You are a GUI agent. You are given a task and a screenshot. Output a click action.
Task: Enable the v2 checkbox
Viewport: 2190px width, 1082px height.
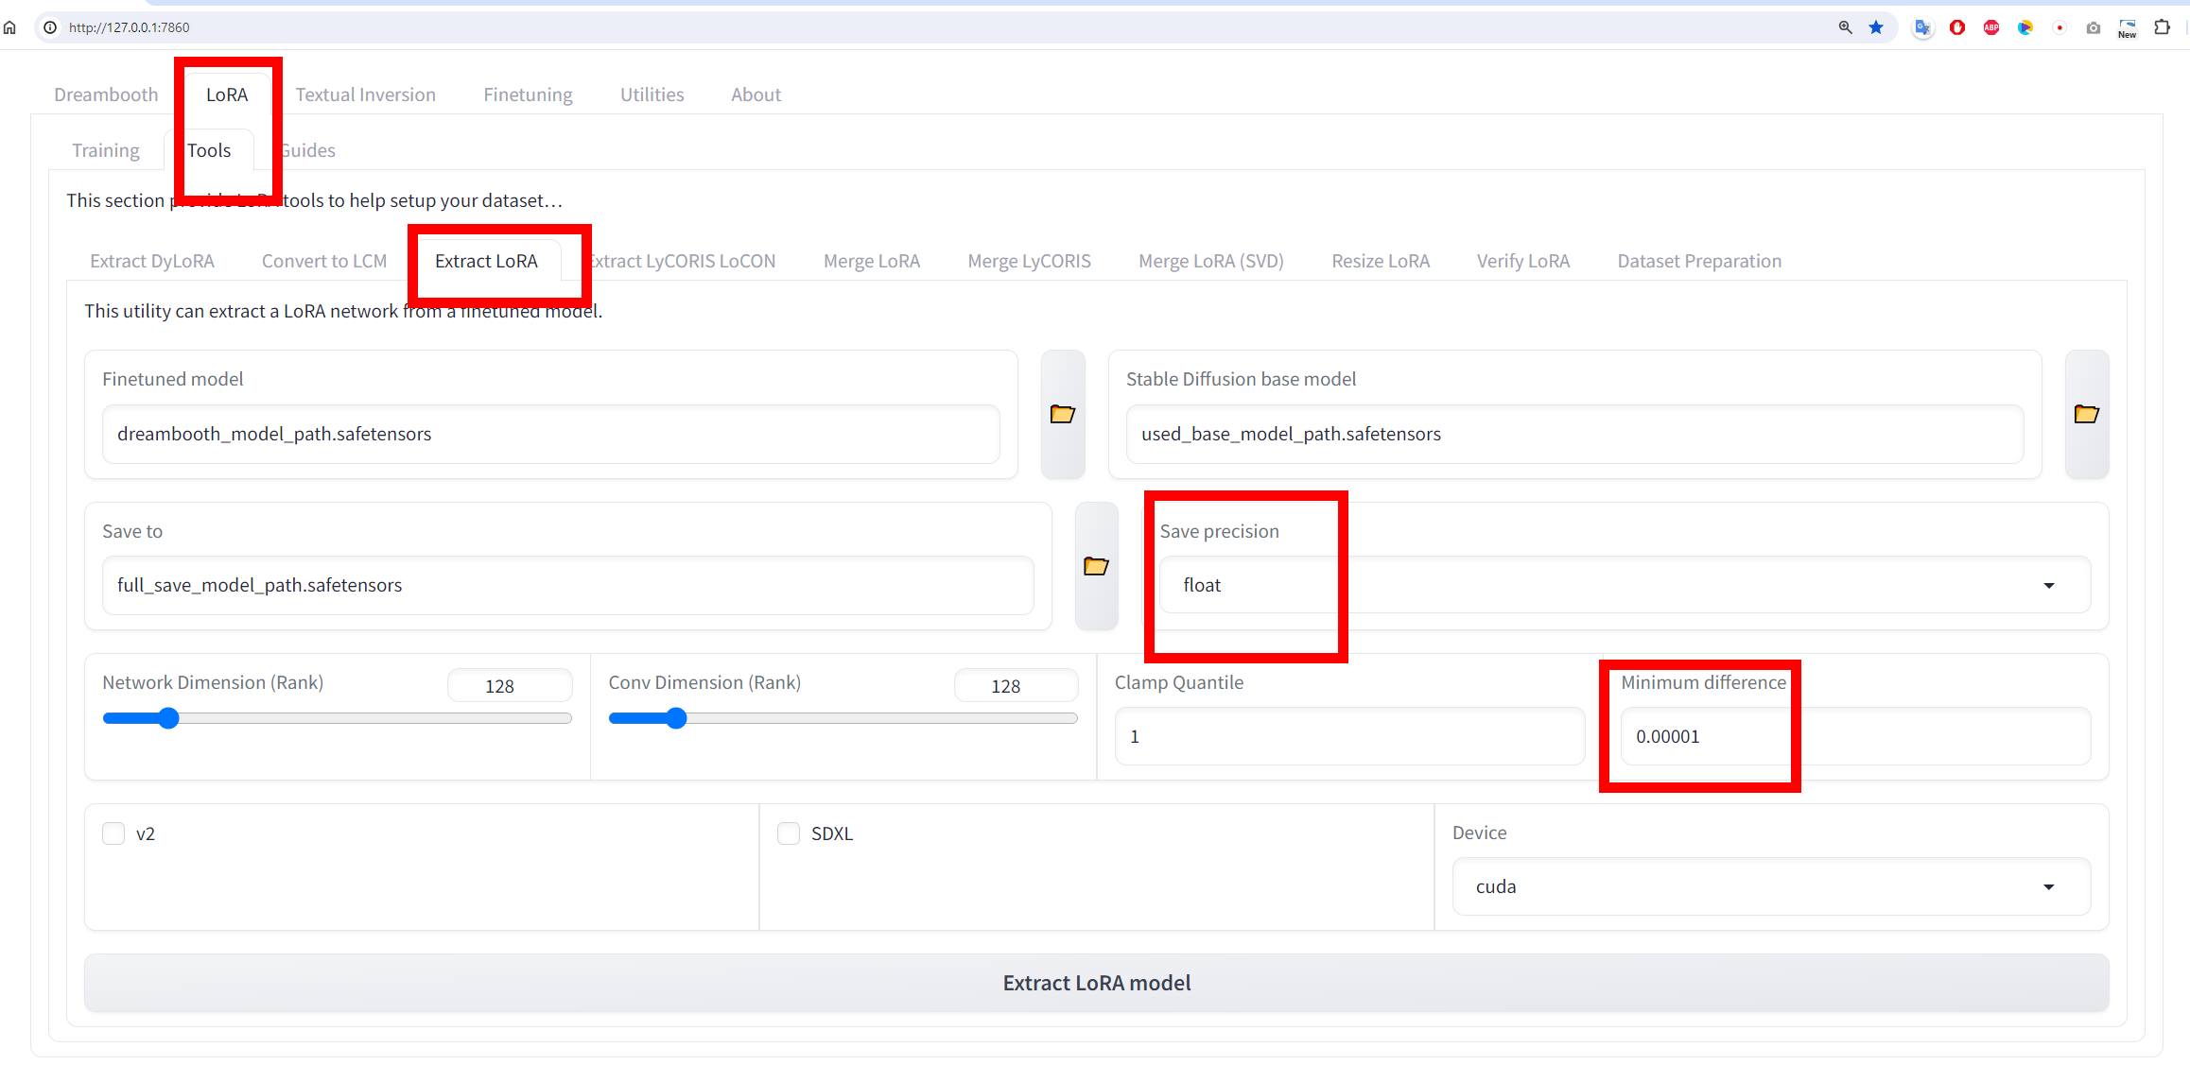pyautogui.click(x=113, y=833)
